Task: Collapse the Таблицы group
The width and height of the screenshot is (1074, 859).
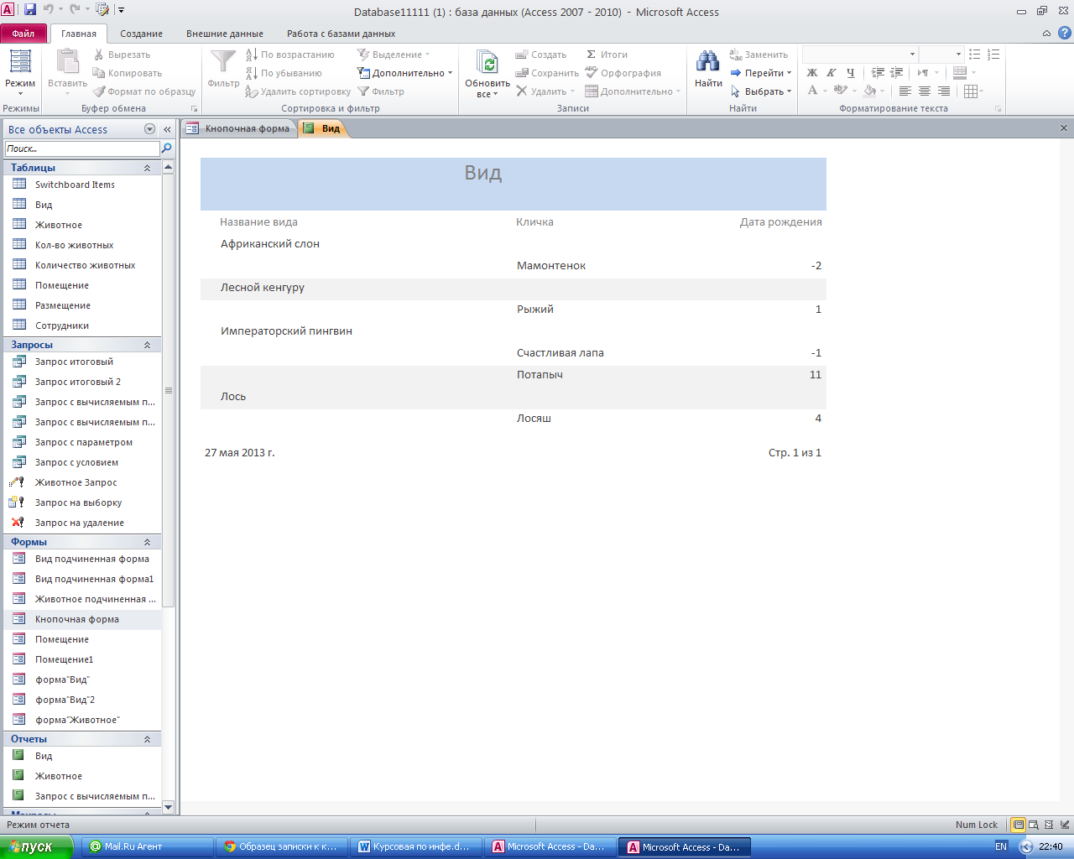Action: pos(147,168)
